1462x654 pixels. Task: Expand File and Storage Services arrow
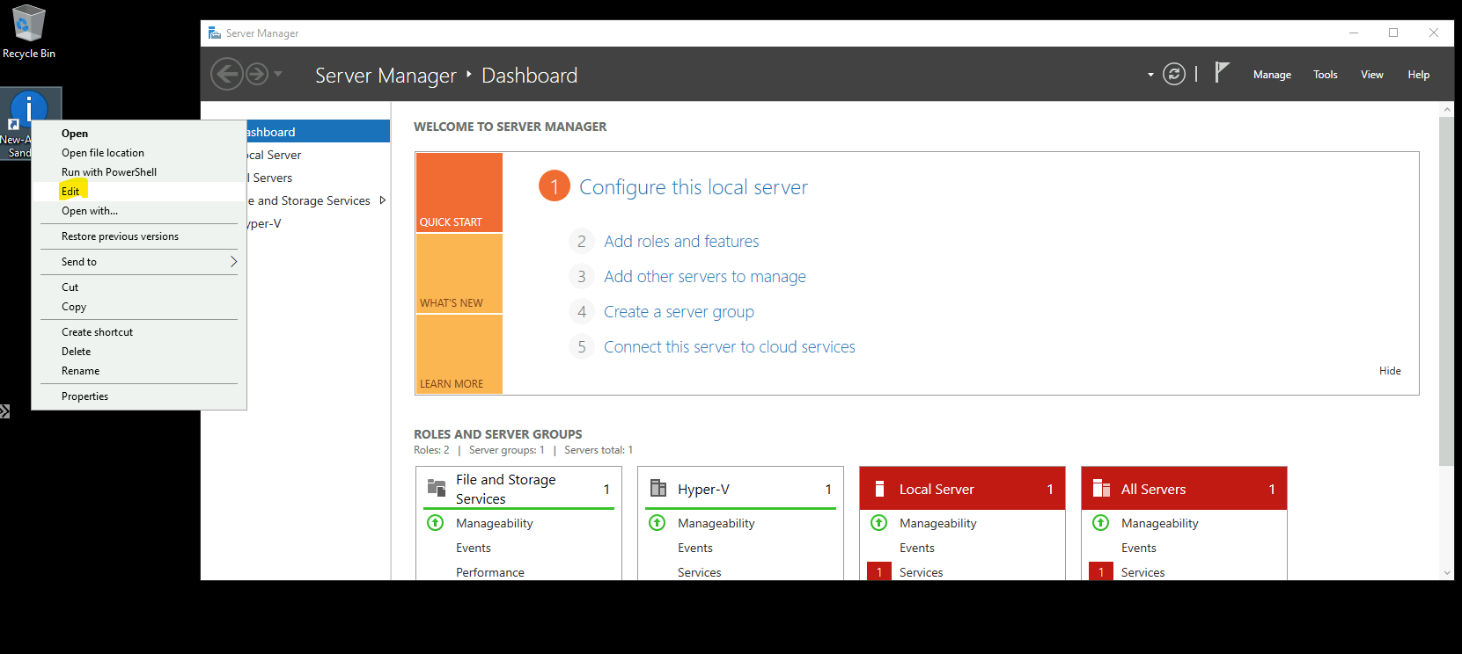tap(382, 200)
